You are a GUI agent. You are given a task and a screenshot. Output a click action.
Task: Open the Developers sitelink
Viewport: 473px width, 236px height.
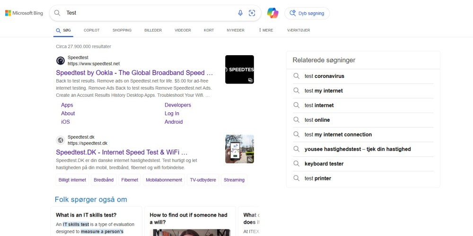pos(178,105)
